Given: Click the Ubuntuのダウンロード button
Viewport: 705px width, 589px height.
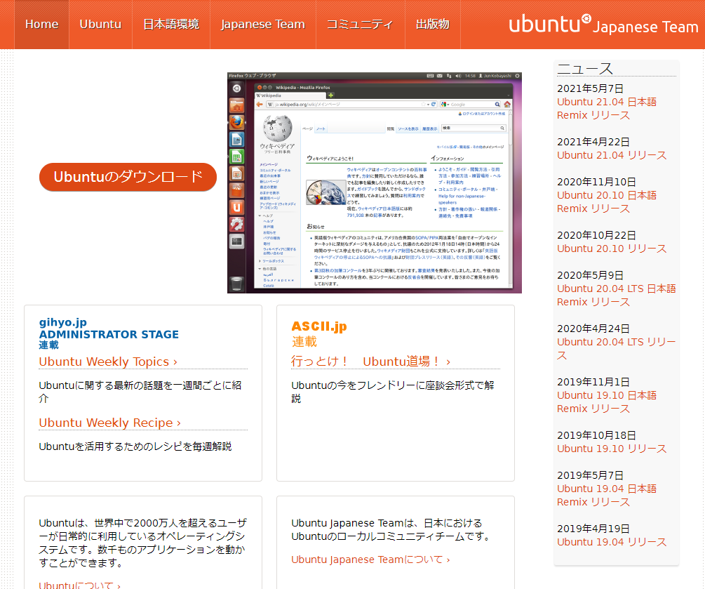Looking at the screenshot, I should [x=127, y=177].
